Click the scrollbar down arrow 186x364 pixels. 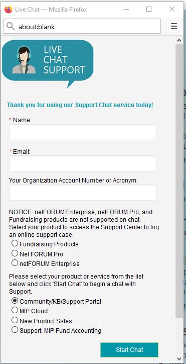click(x=179, y=359)
